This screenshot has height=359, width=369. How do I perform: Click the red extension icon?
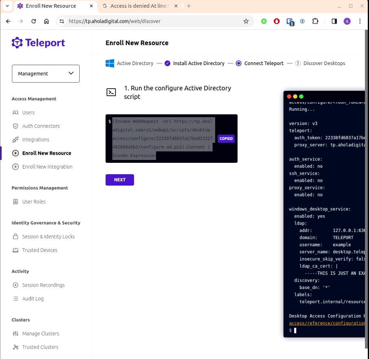pos(277,21)
